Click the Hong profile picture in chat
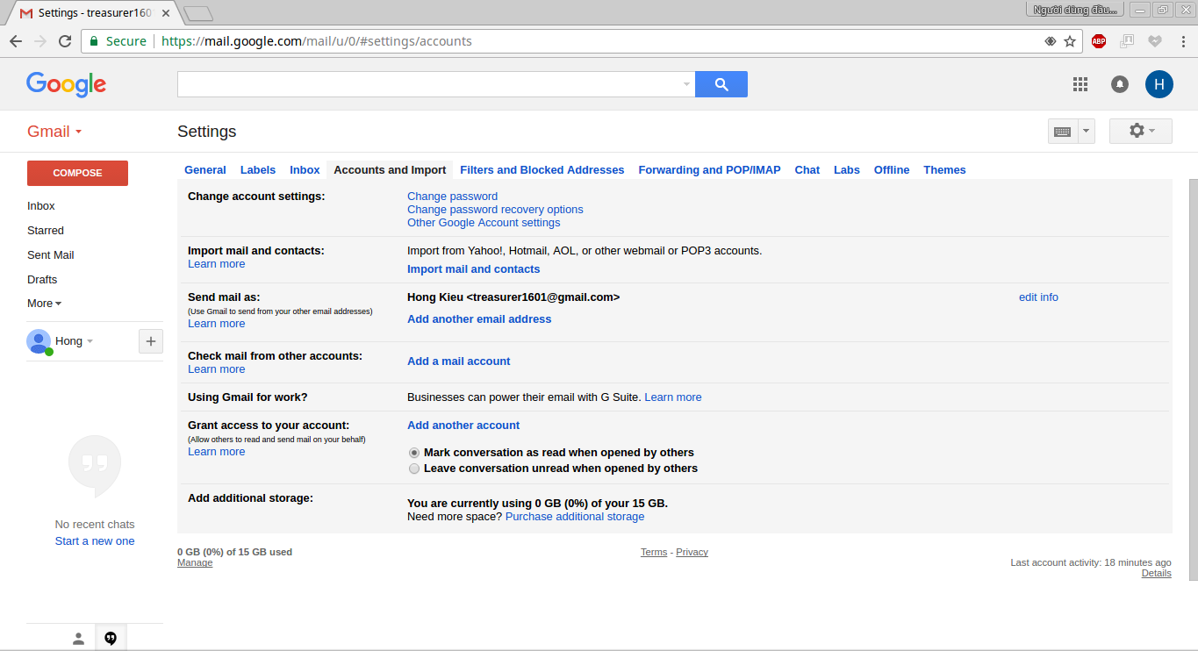The height and width of the screenshot is (651, 1198). coord(39,341)
